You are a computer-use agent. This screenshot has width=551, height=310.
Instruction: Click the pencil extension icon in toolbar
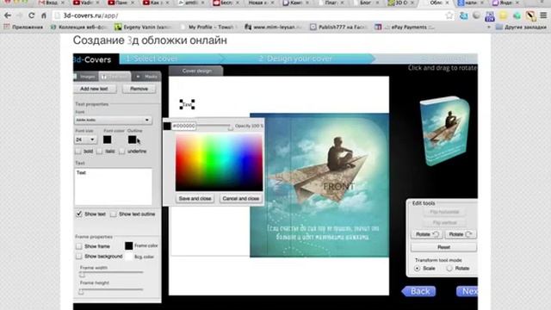[530, 15]
